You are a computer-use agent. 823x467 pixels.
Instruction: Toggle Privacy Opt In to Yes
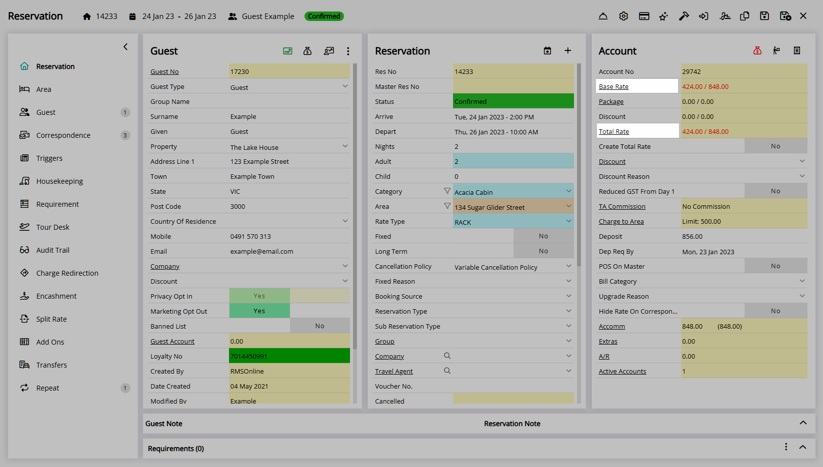pos(259,296)
